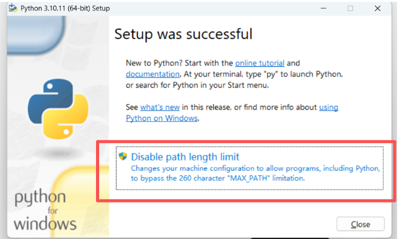The image size is (399, 239).
Task: Click the 'Start menu' instruction line
Action: click(x=197, y=85)
